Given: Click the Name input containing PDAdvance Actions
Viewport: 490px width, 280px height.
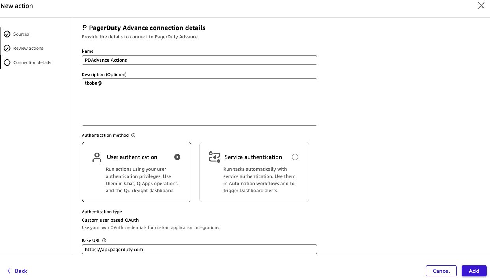Looking at the screenshot, I should (199, 60).
